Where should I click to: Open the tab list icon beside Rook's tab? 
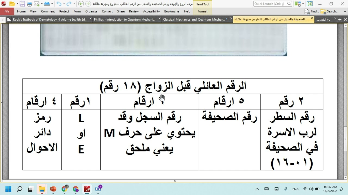8,19
